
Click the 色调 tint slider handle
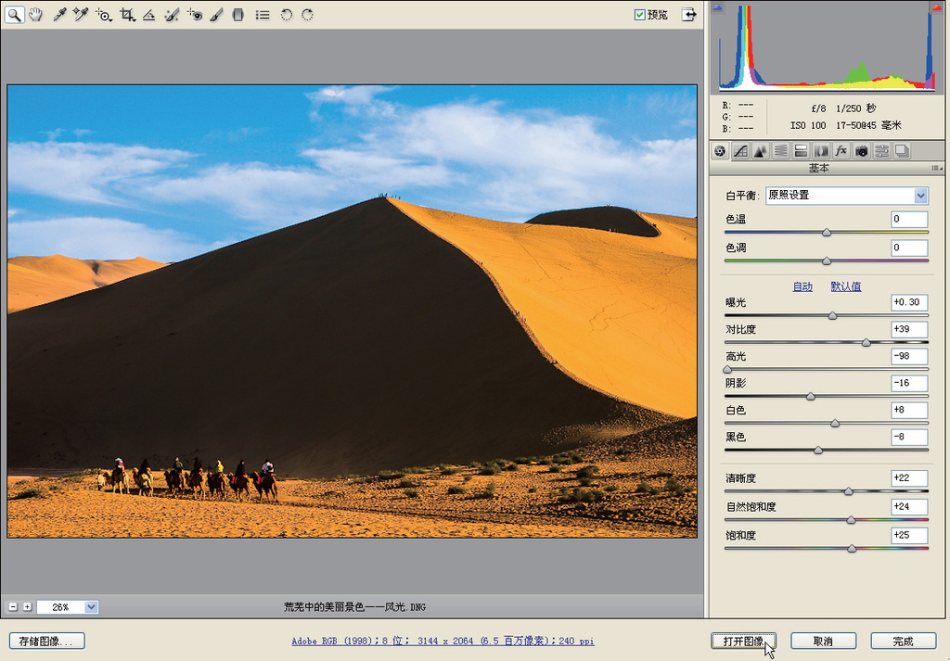[x=827, y=261]
